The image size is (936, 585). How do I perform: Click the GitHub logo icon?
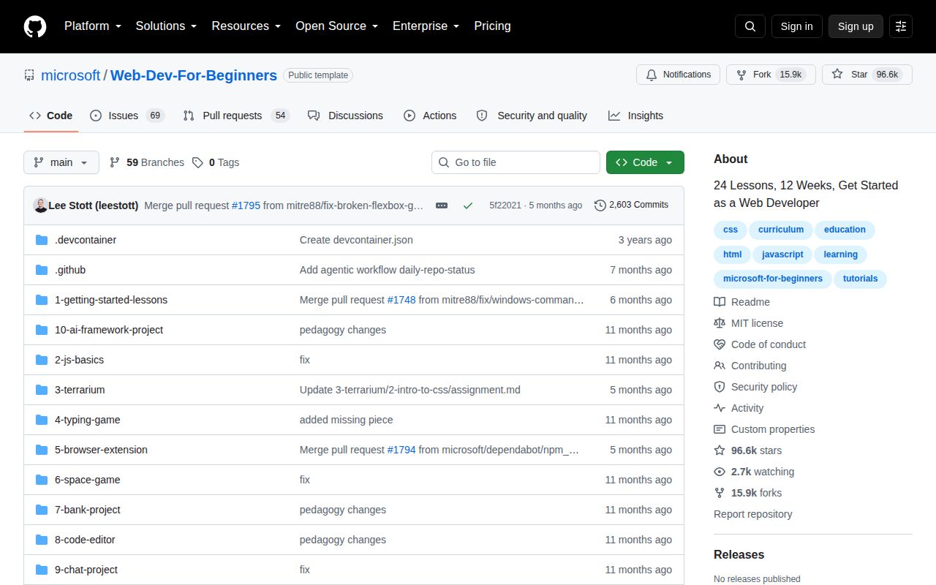coord(35,26)
